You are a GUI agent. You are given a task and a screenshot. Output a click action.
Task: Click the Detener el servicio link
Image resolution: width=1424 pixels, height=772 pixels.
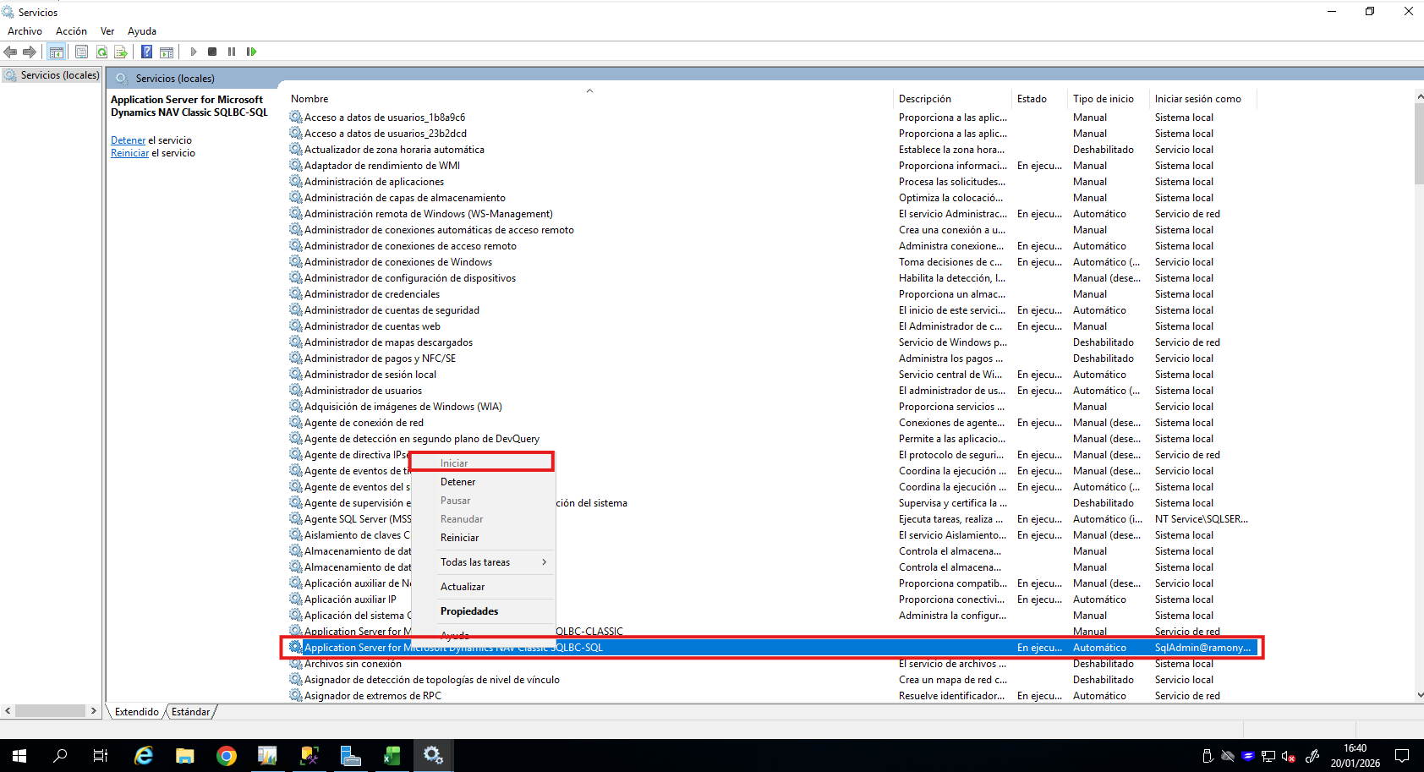coord(128,140)
